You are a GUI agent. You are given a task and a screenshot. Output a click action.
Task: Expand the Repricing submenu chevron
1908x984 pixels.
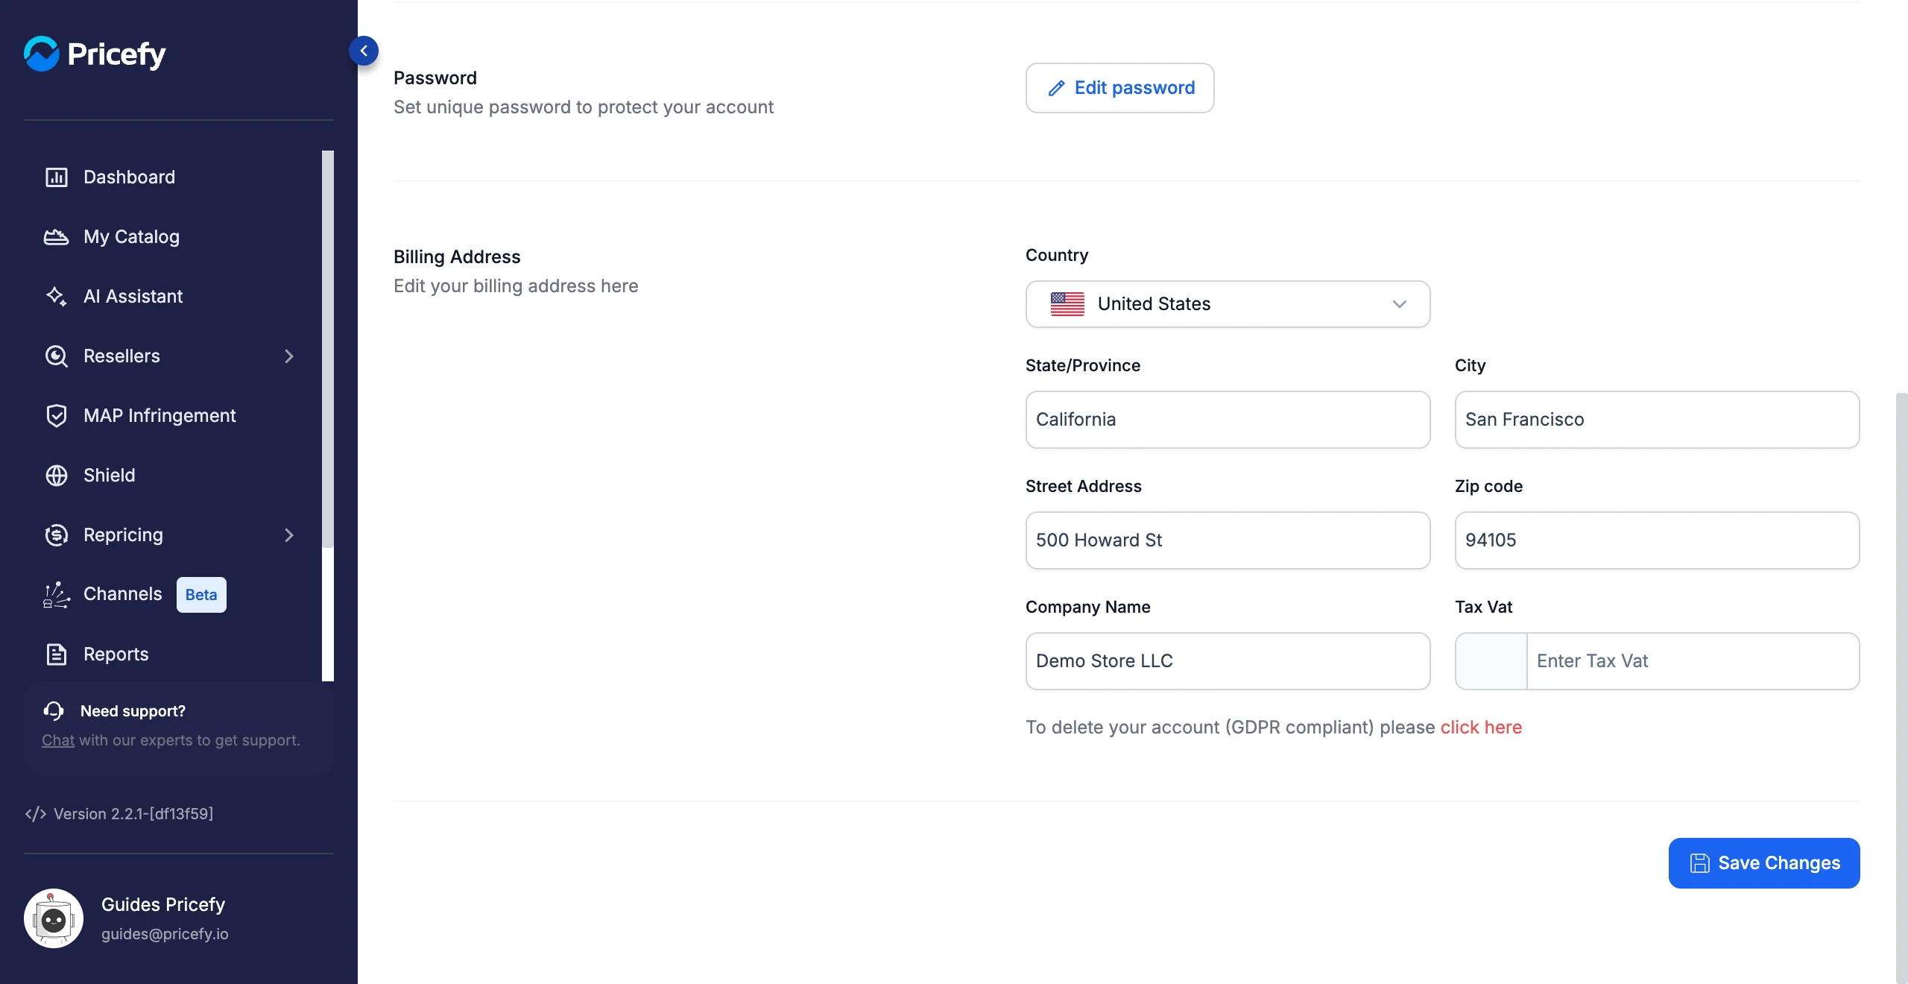click(289, 535)
